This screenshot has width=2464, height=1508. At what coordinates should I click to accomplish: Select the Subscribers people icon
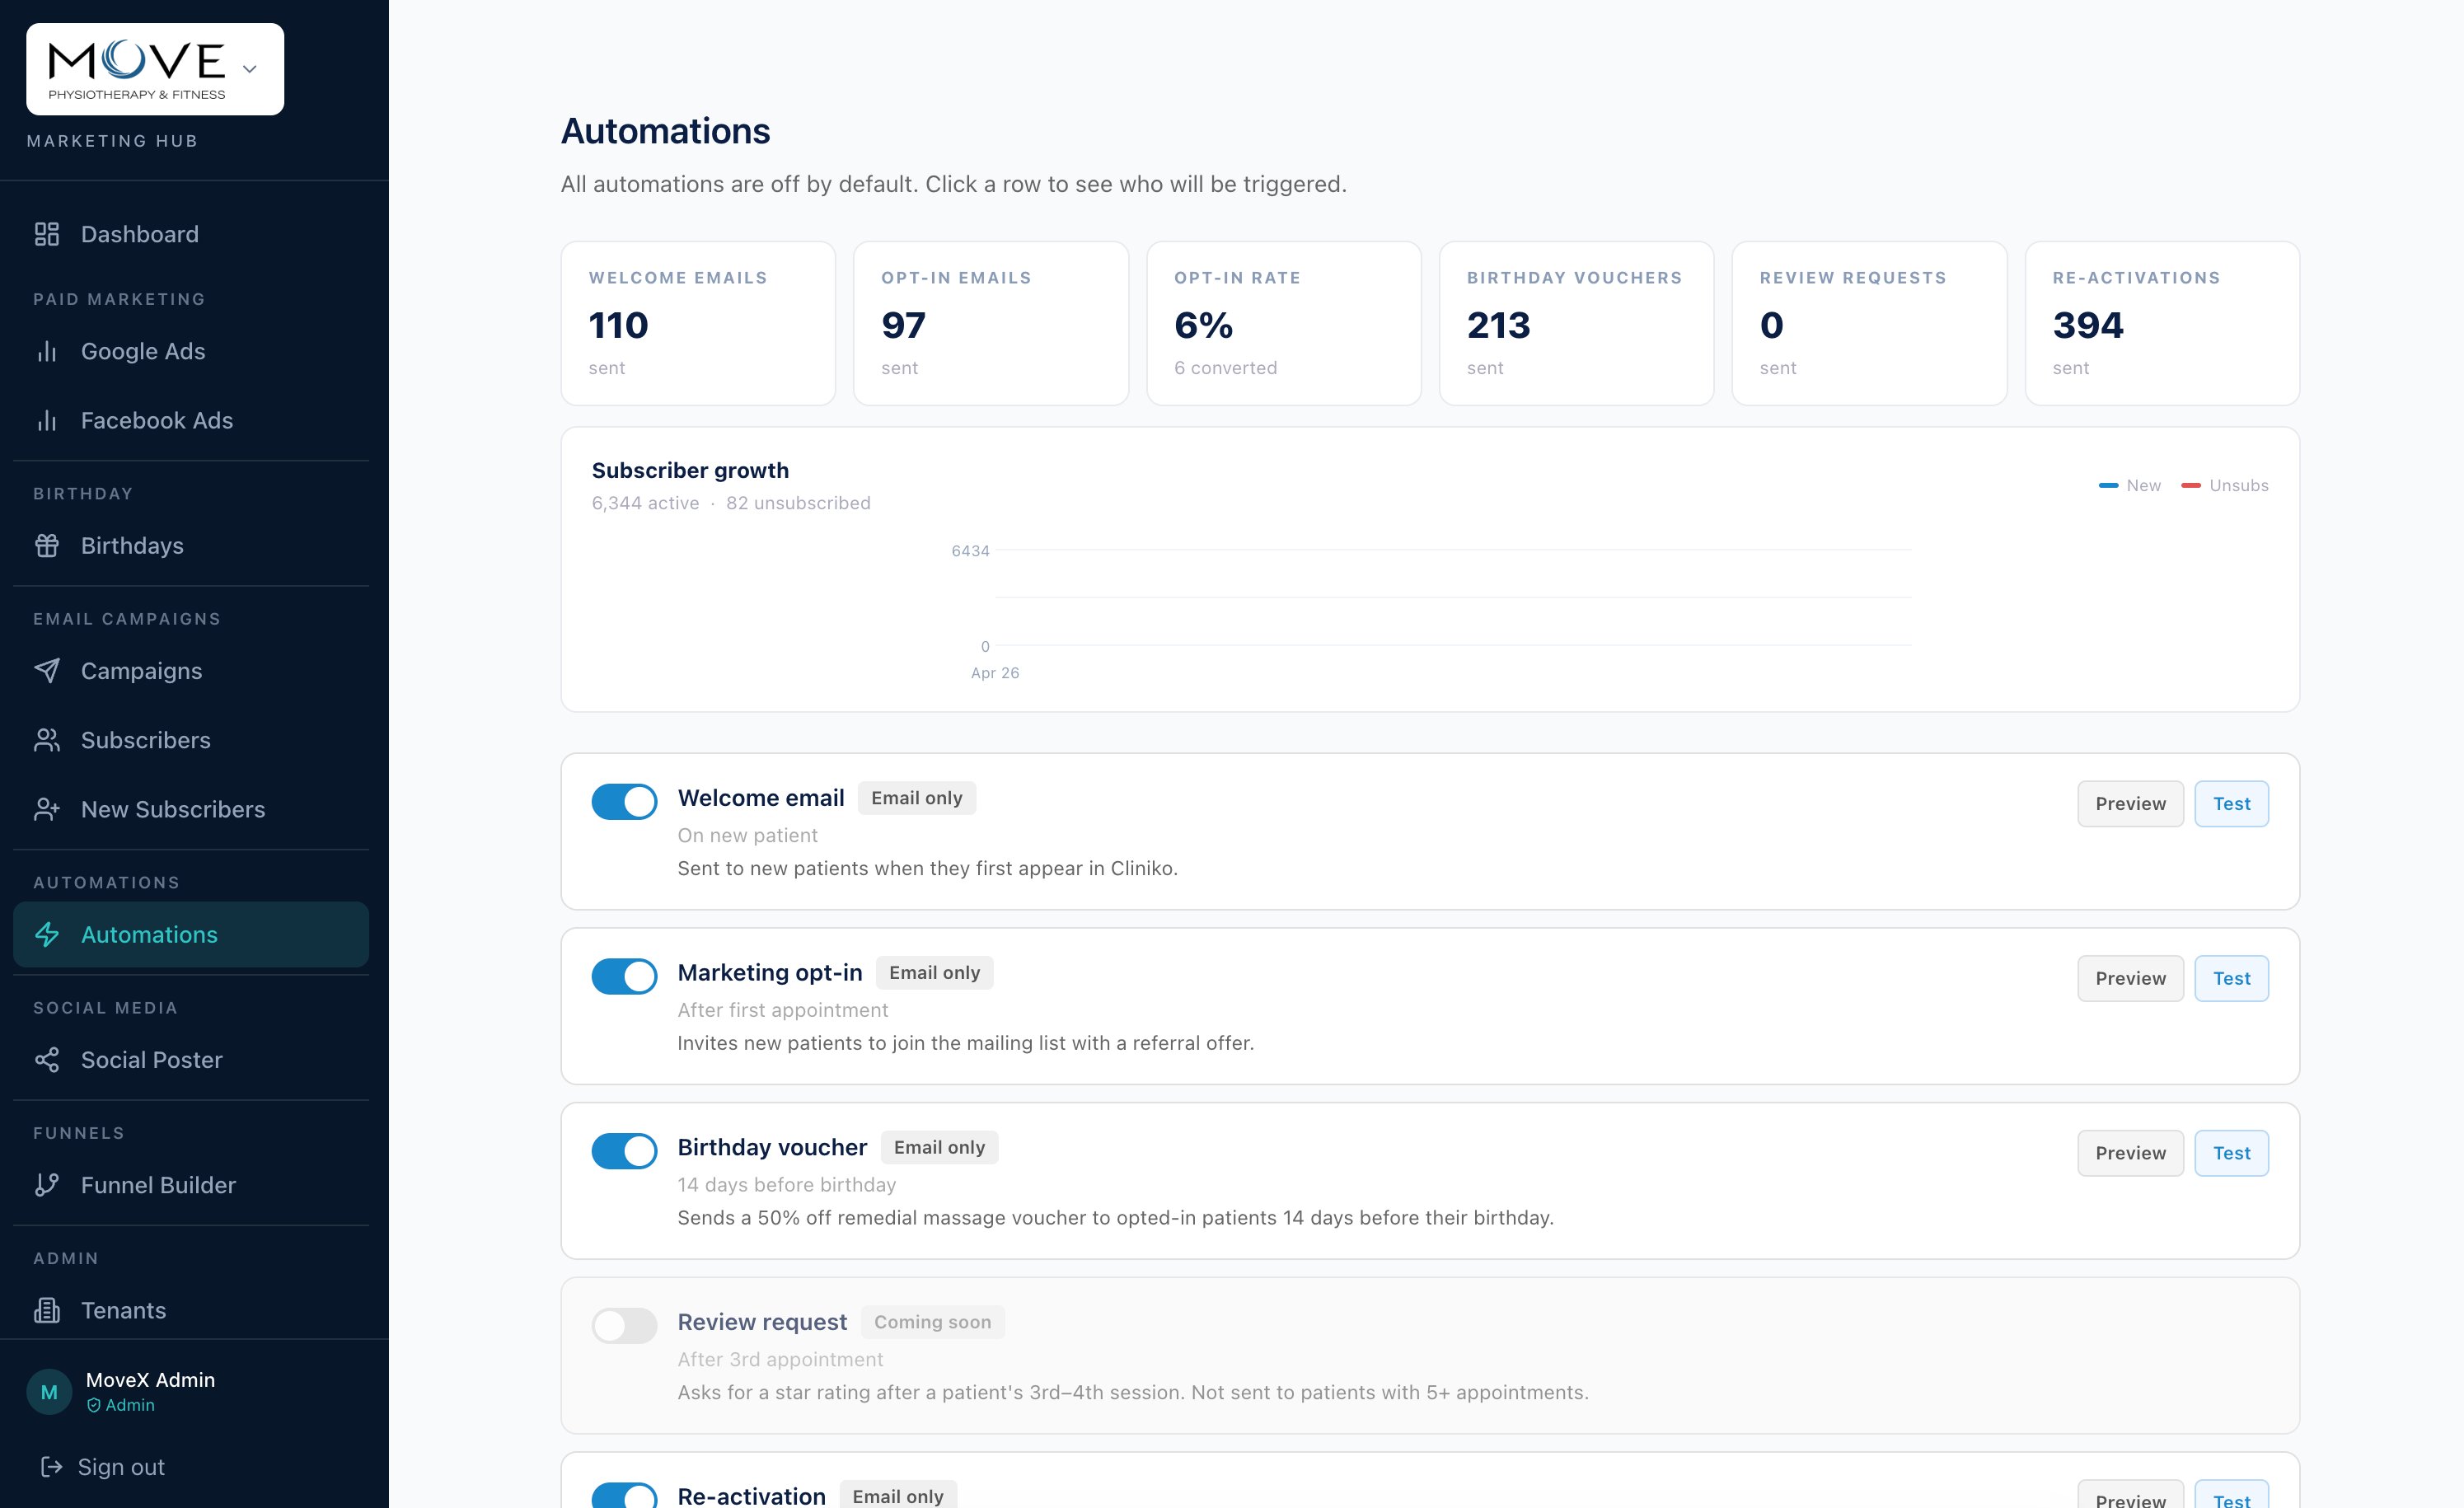(x=48, y=740)
